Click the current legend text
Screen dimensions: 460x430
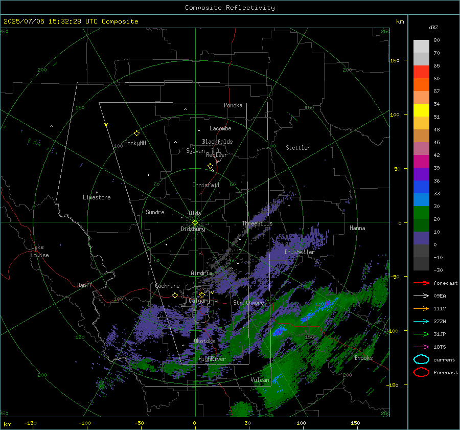444,359
